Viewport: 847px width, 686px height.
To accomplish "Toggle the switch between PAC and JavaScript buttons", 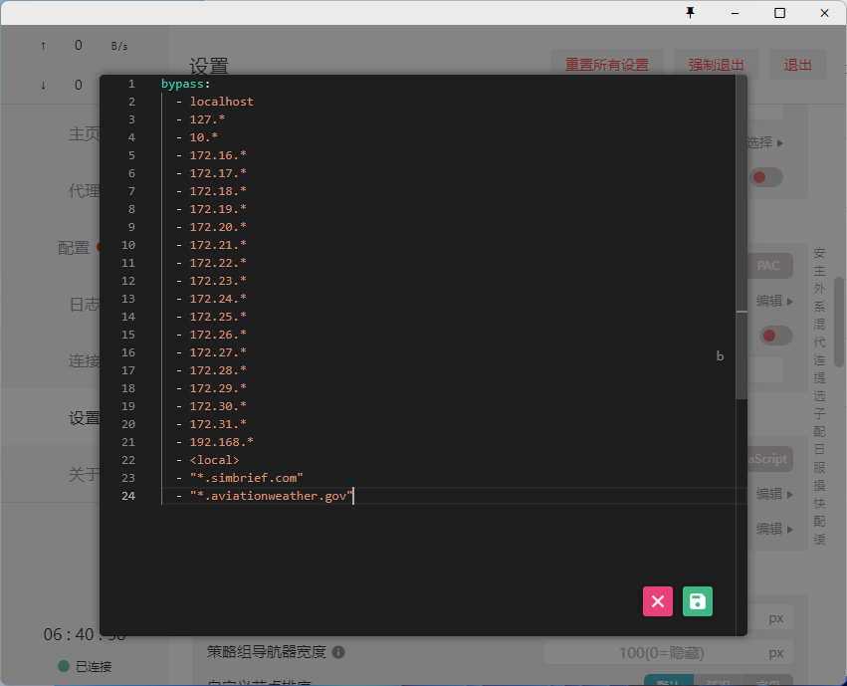I will 775,336.
